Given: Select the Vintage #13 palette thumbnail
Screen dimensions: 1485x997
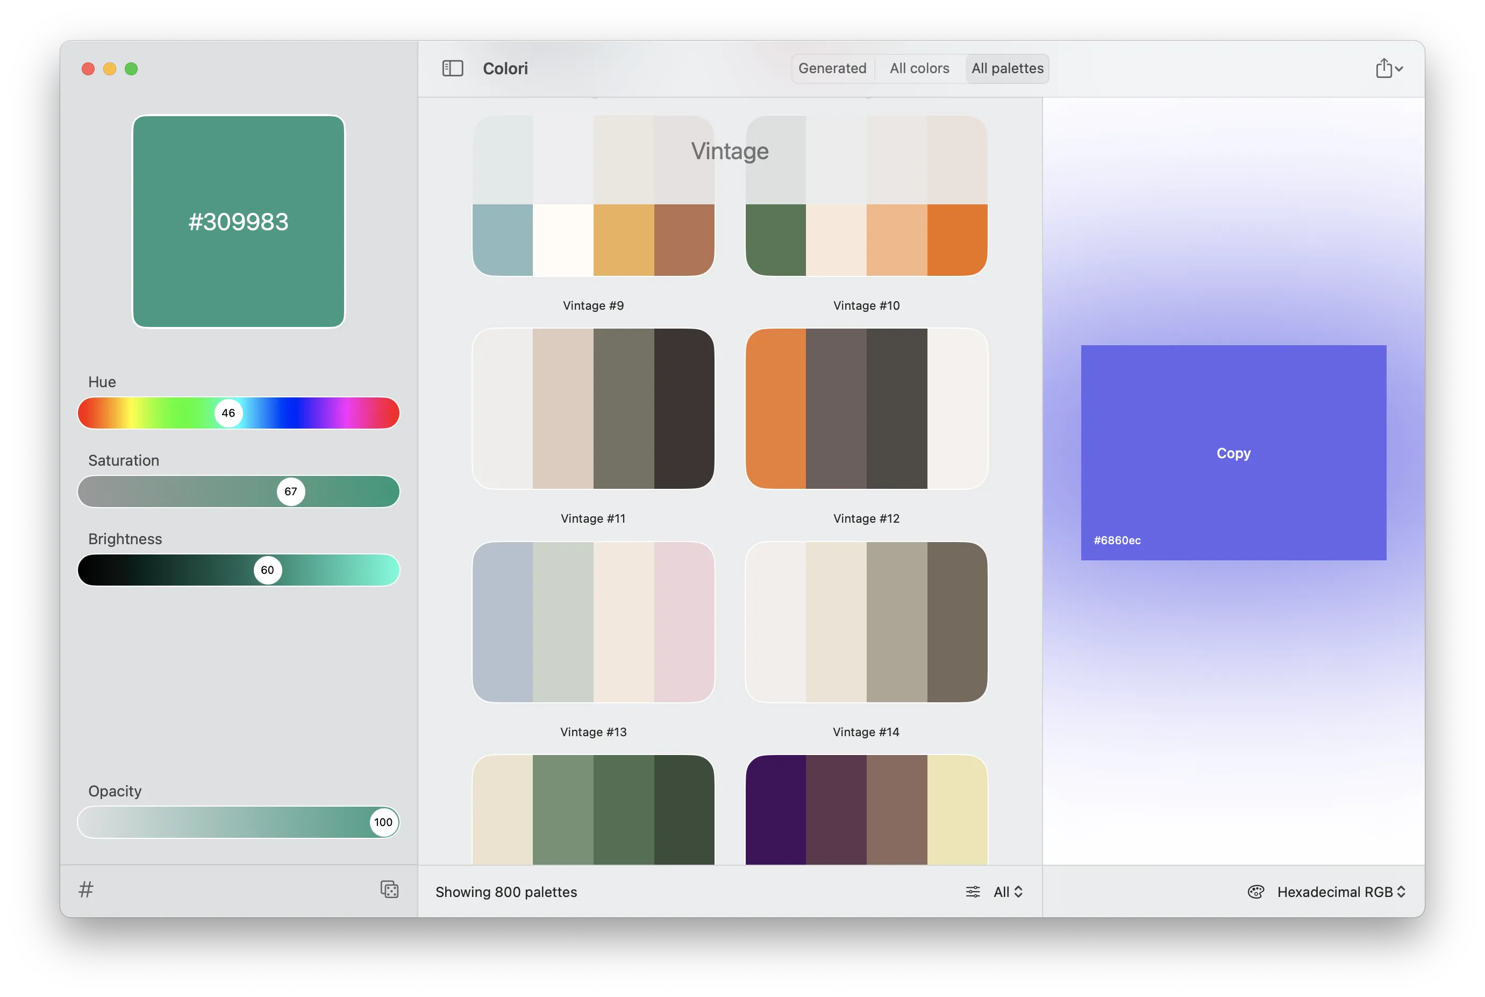Looking at the screenshot, I should click(593, 622).
